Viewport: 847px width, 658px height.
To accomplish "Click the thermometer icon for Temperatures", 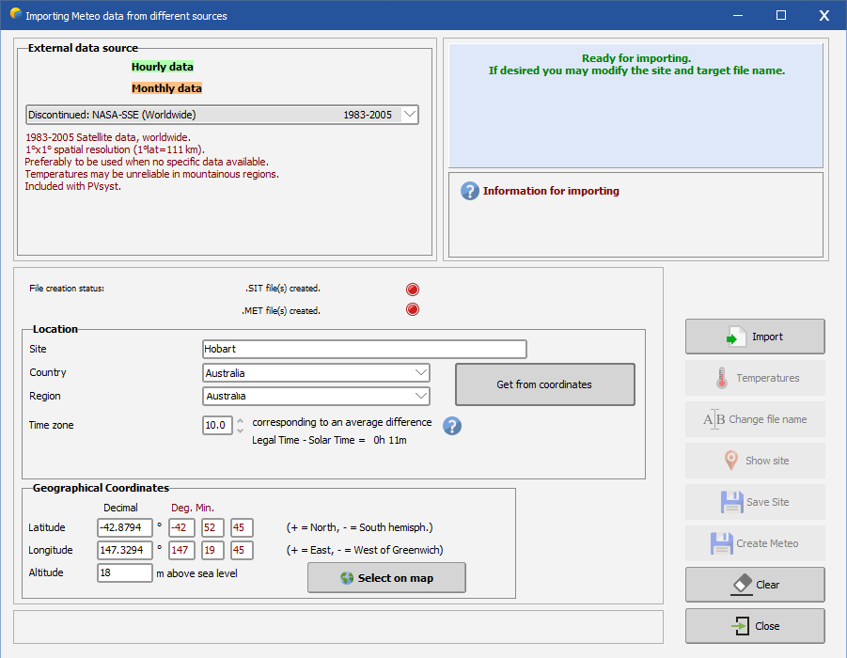I will click(722, 378).
